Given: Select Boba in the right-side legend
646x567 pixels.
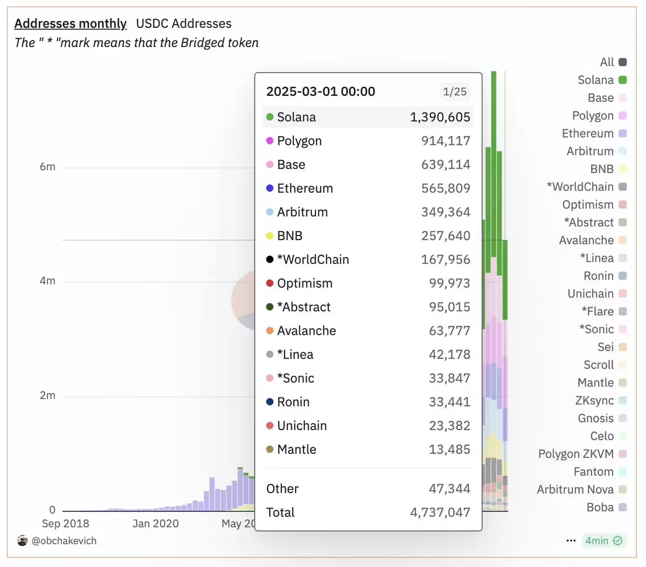Looking at the screenshot, I should coord(607,507).
